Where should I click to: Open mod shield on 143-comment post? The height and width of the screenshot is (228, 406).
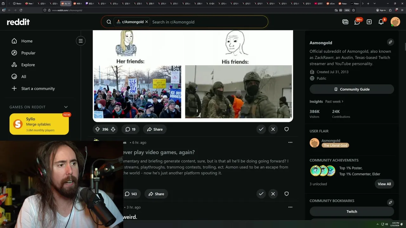286,194
